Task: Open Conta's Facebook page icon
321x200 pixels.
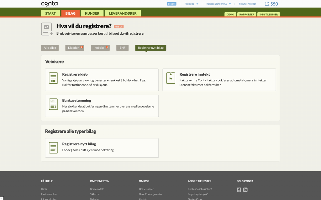Action: pyautogui.click(x=239, y=190)
